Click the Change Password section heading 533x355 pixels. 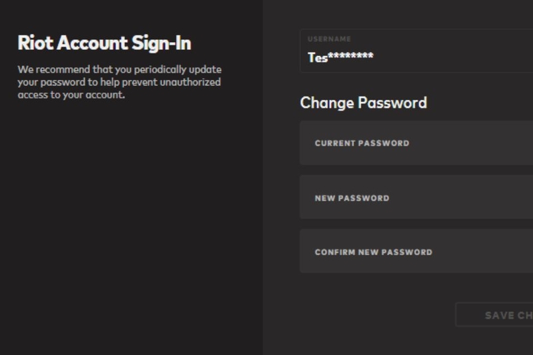(363, 103)
